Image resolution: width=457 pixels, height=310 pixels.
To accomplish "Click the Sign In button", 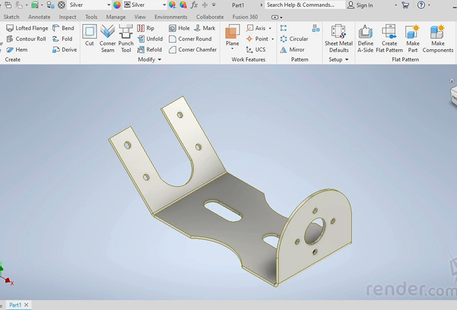I will click(360, 5).
